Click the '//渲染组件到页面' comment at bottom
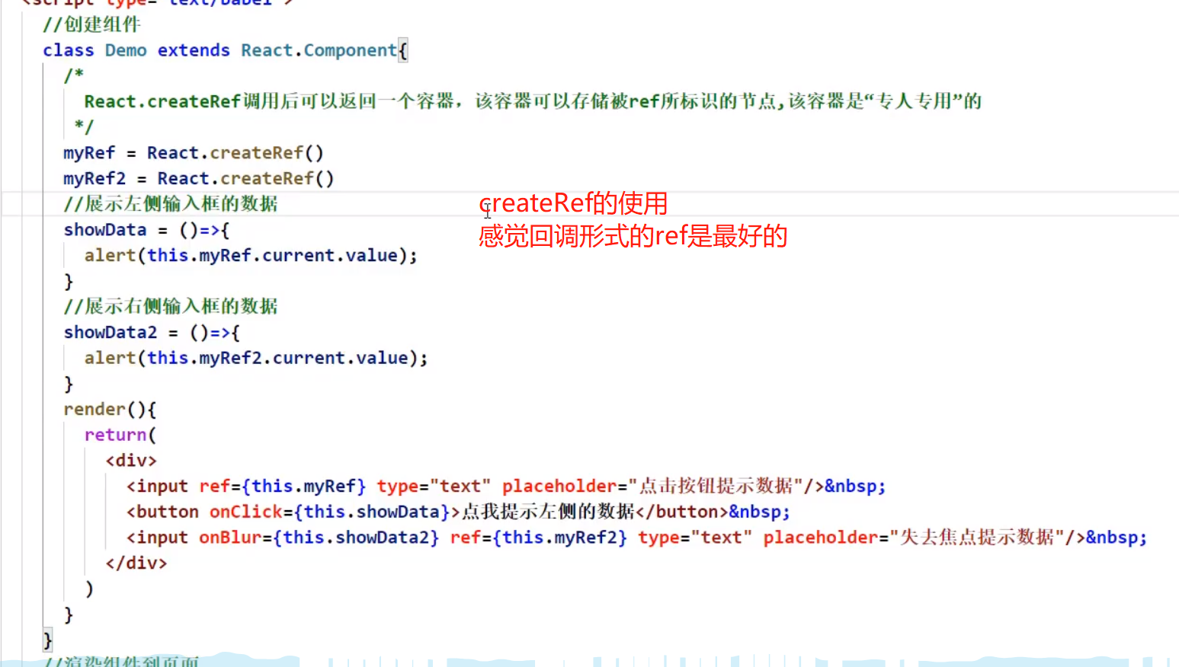The height and width of the screenshot is (667, 1179). pyautogui.click(x=121, y=661)
